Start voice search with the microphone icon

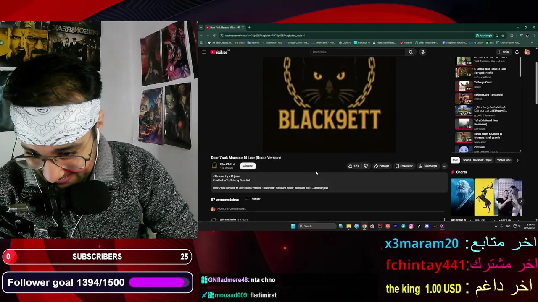[423, 52]
